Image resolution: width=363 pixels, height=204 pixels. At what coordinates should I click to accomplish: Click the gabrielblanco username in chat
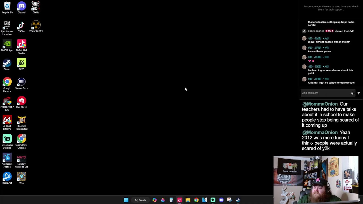click(316, 31)
